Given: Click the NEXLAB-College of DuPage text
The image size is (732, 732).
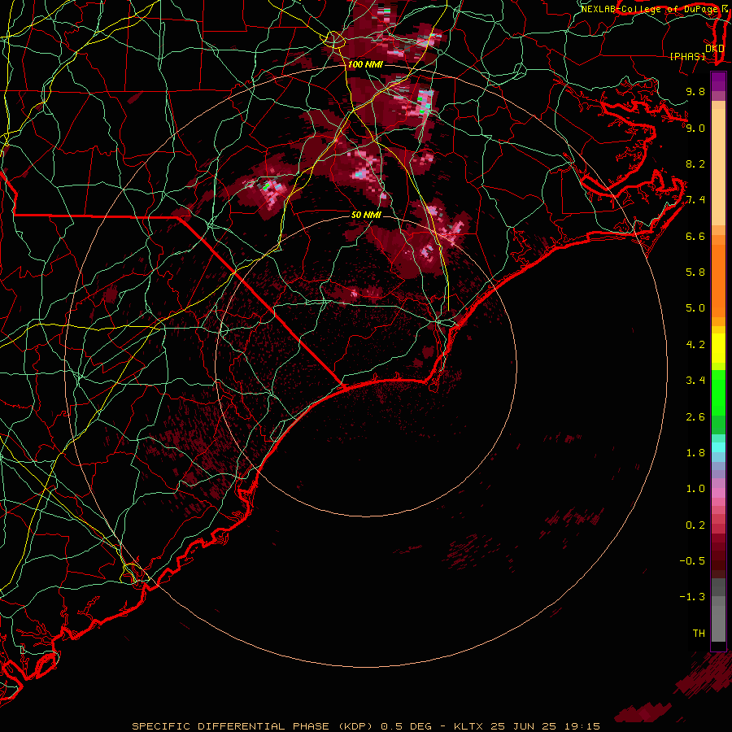Looking at the screenshot, I should tap(649, 9).
